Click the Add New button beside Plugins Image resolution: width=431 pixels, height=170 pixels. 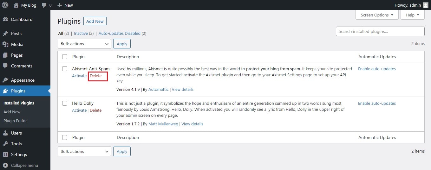[95, 21]
